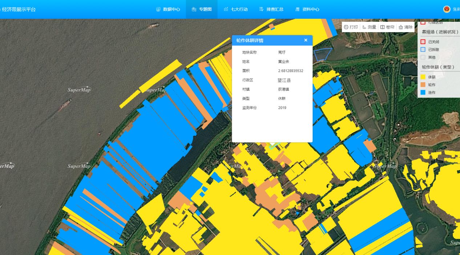This screenshot has height=255, width=460.
Task: Close the 轮作休耕详情 popup
Action: pos(306,40)
